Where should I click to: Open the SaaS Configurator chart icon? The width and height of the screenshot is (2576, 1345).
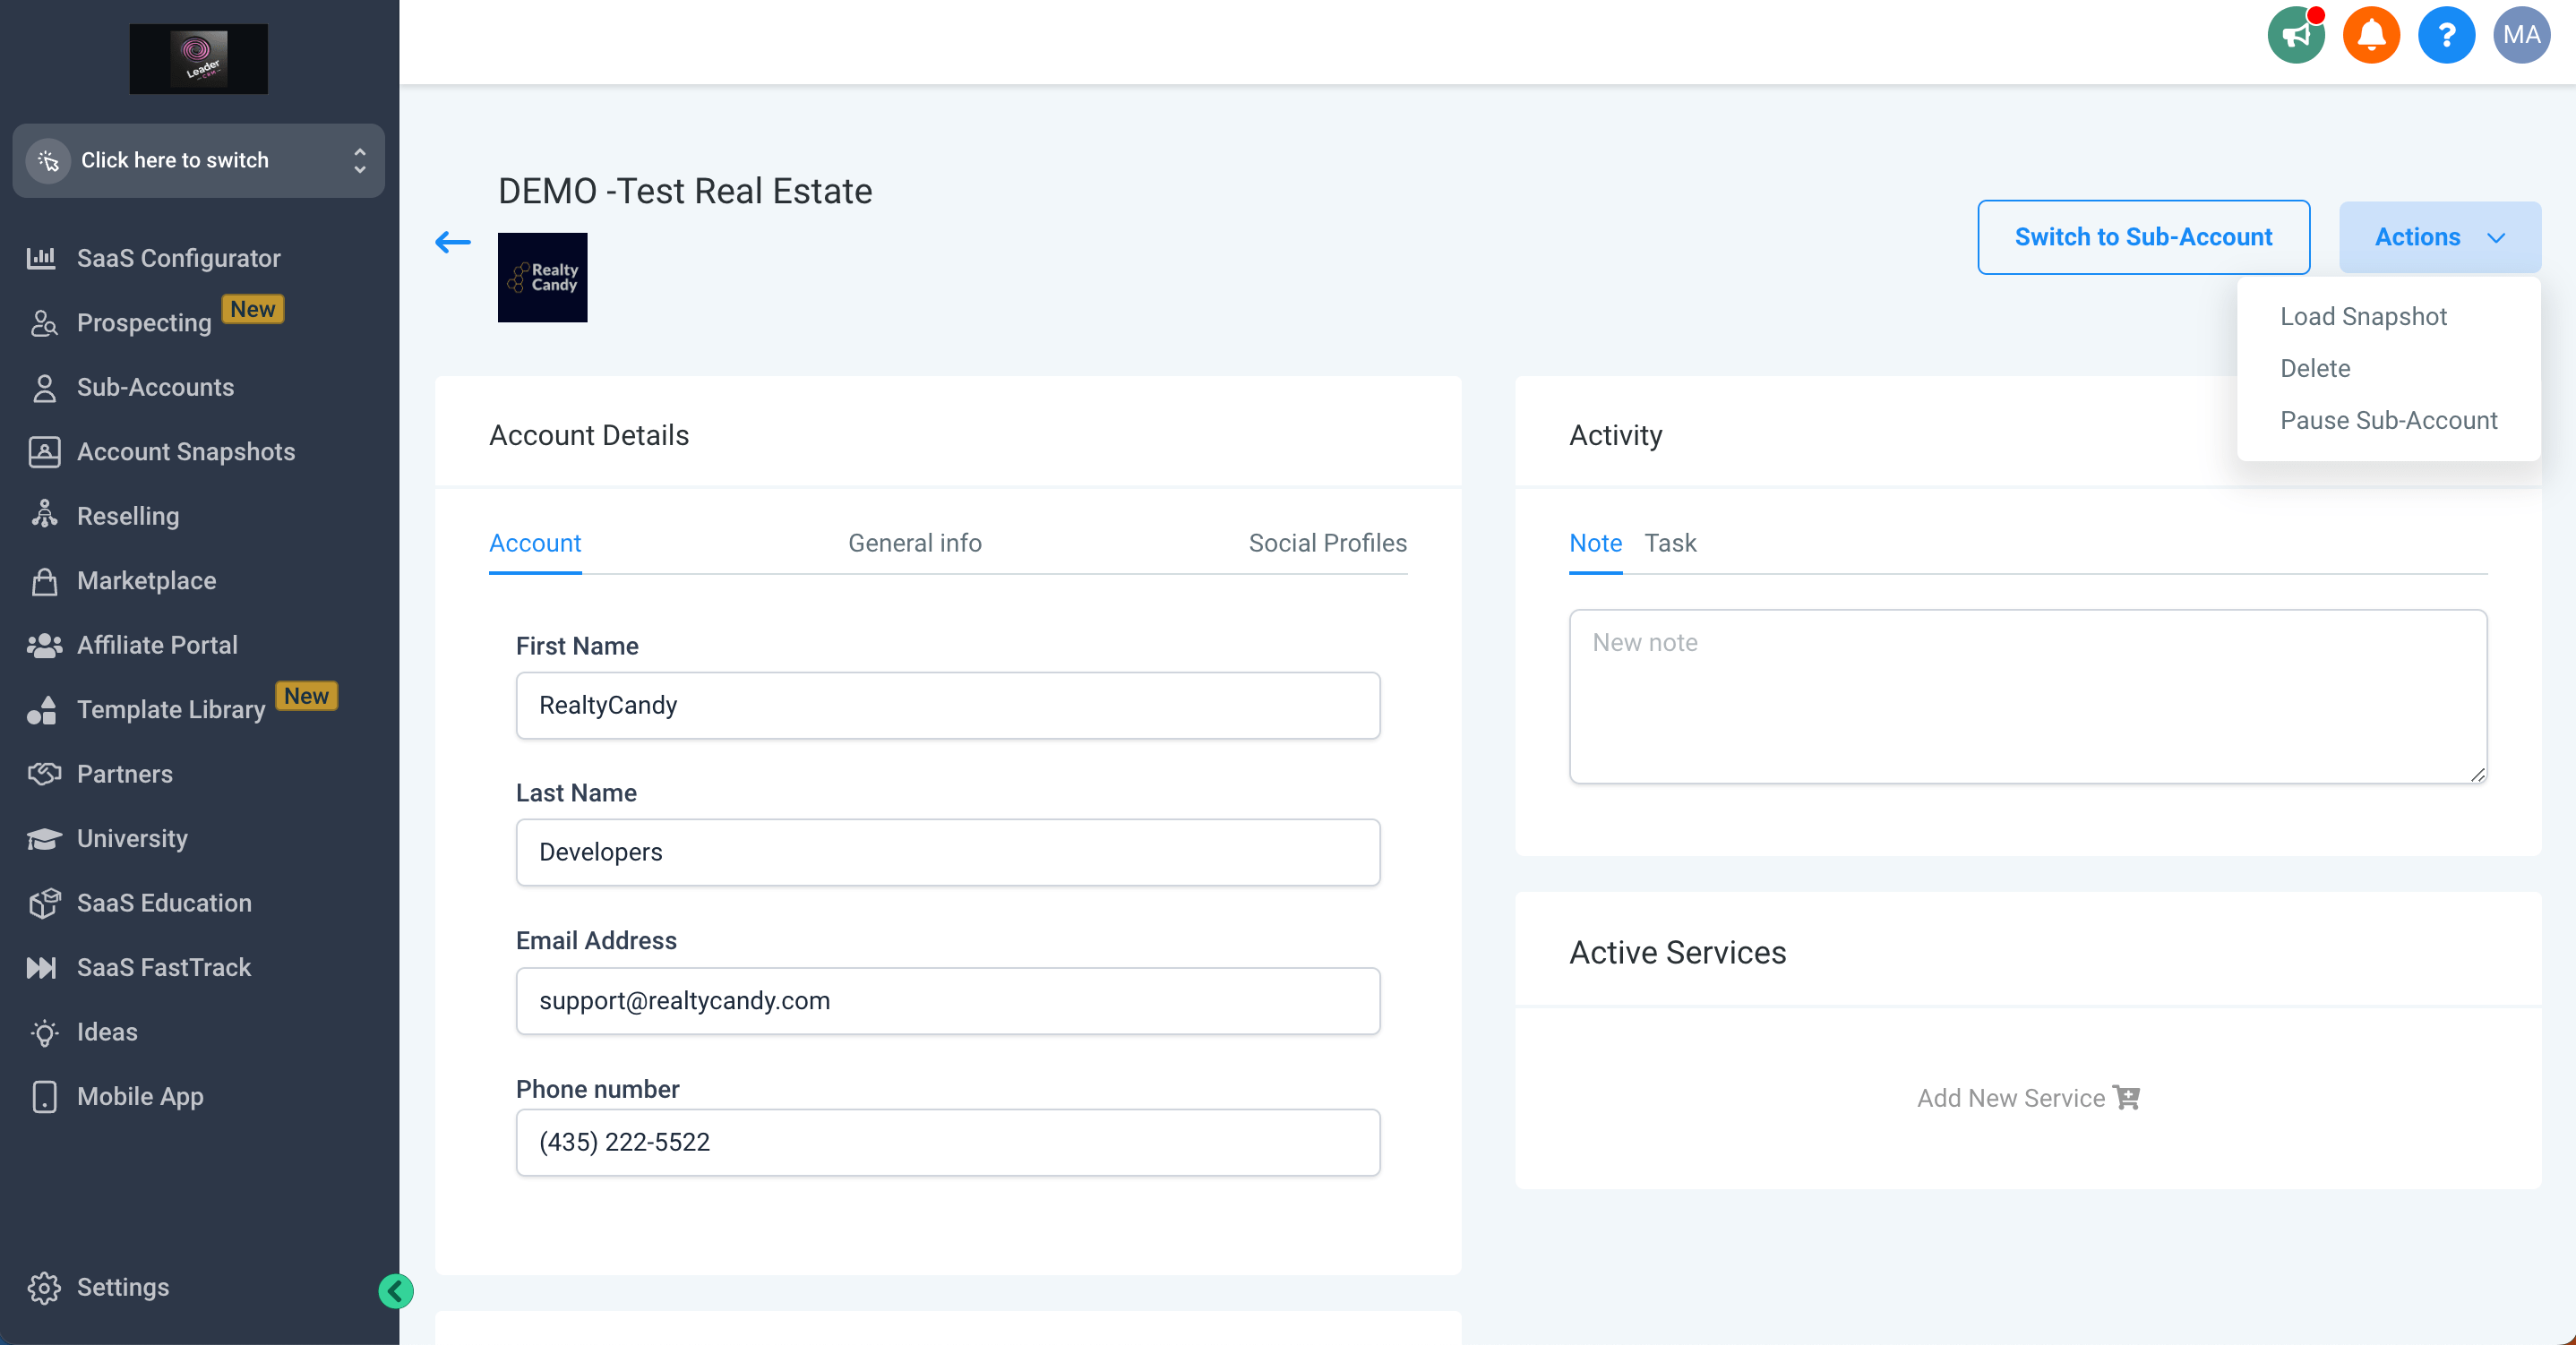pyautogui.click(x=42, y=258)
